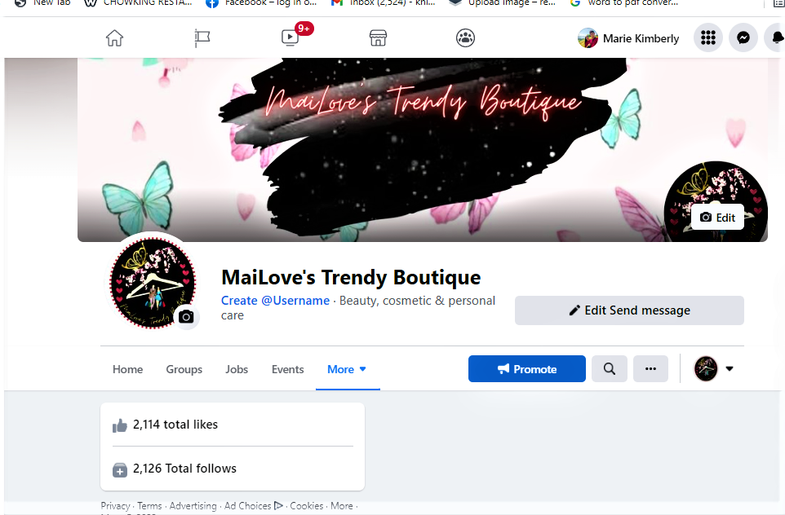This screenshot has height=515, width=785.
Task: Open the Marketplace storefront icon
Action: (x=378, y=38)
